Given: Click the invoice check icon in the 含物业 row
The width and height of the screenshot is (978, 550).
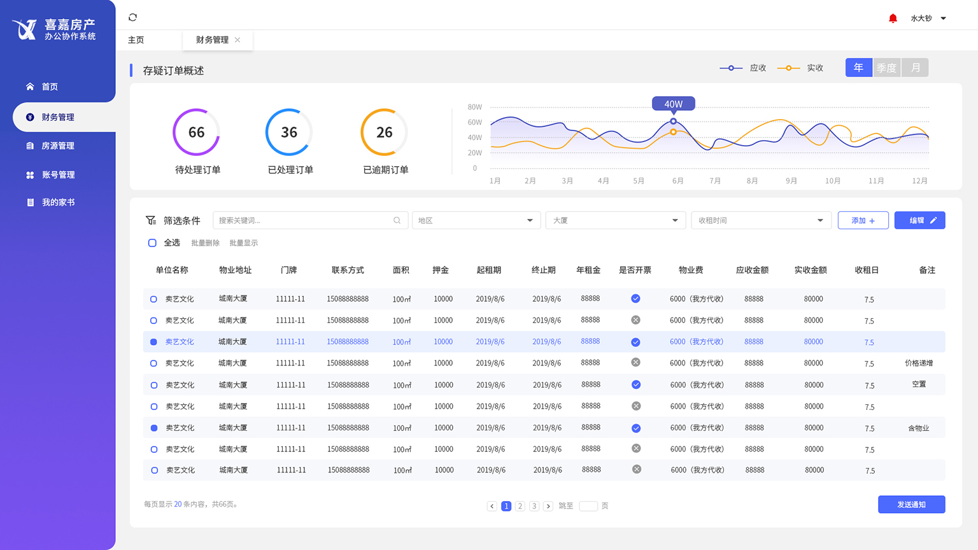Looking at the screenshot, I should 636,428.
